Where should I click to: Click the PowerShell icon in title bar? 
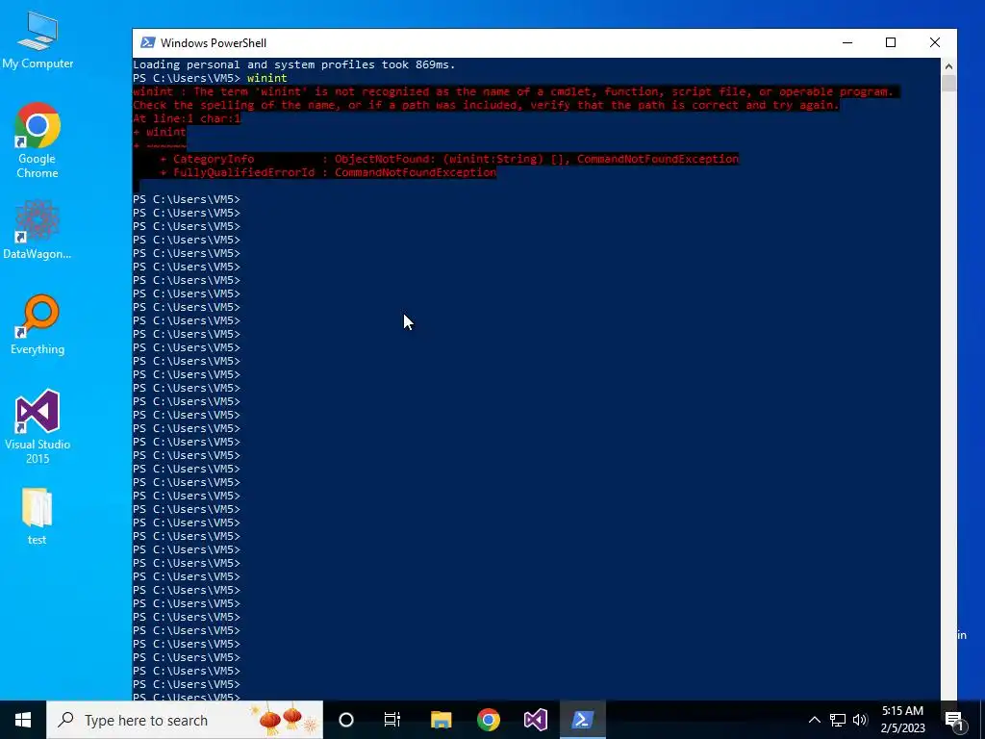click(147, 42)
